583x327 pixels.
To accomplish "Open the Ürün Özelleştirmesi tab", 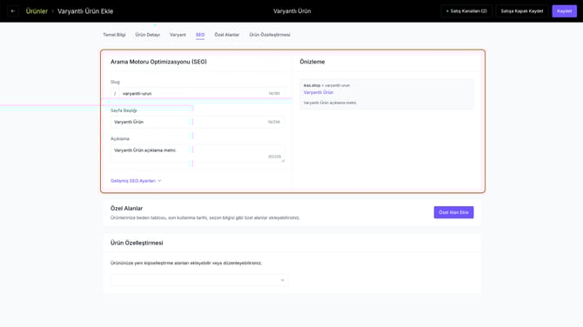I will (270, 35).
